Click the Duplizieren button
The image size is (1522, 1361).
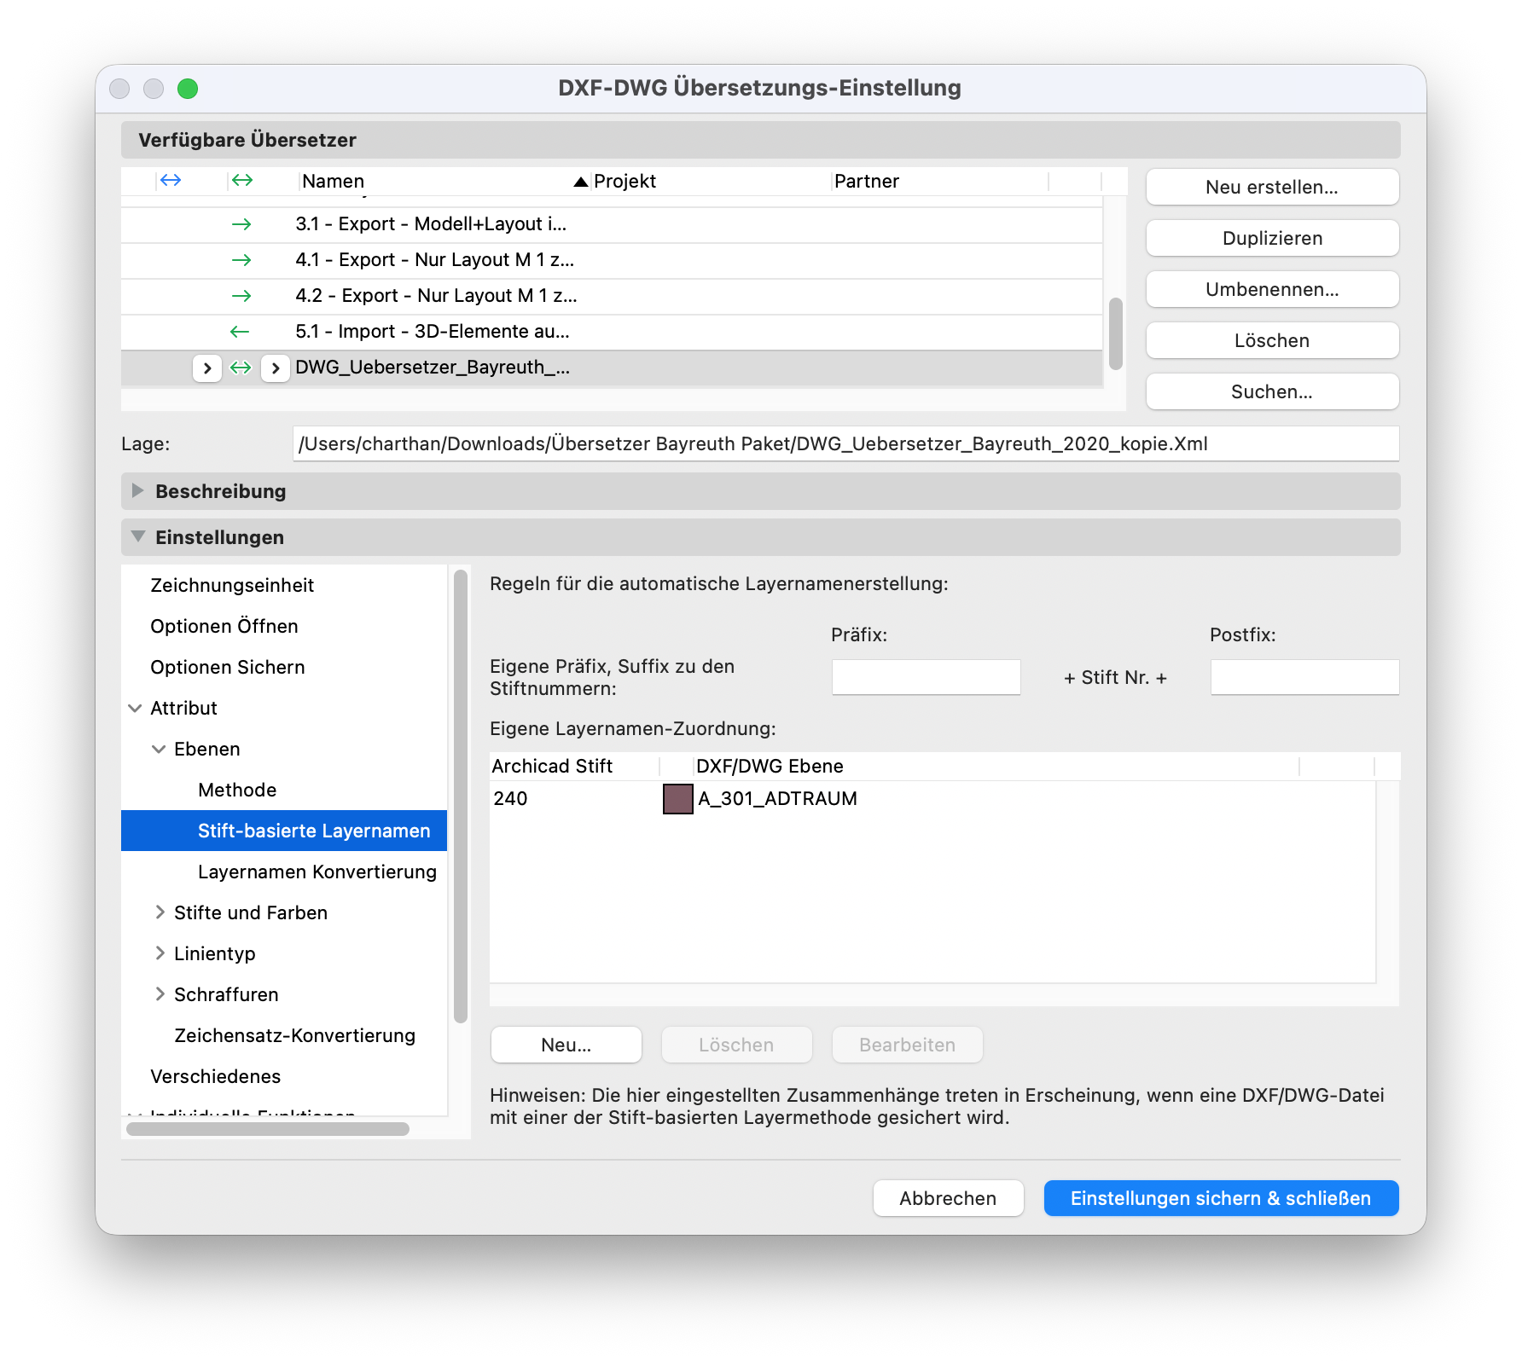click(x=1272, y=238)
